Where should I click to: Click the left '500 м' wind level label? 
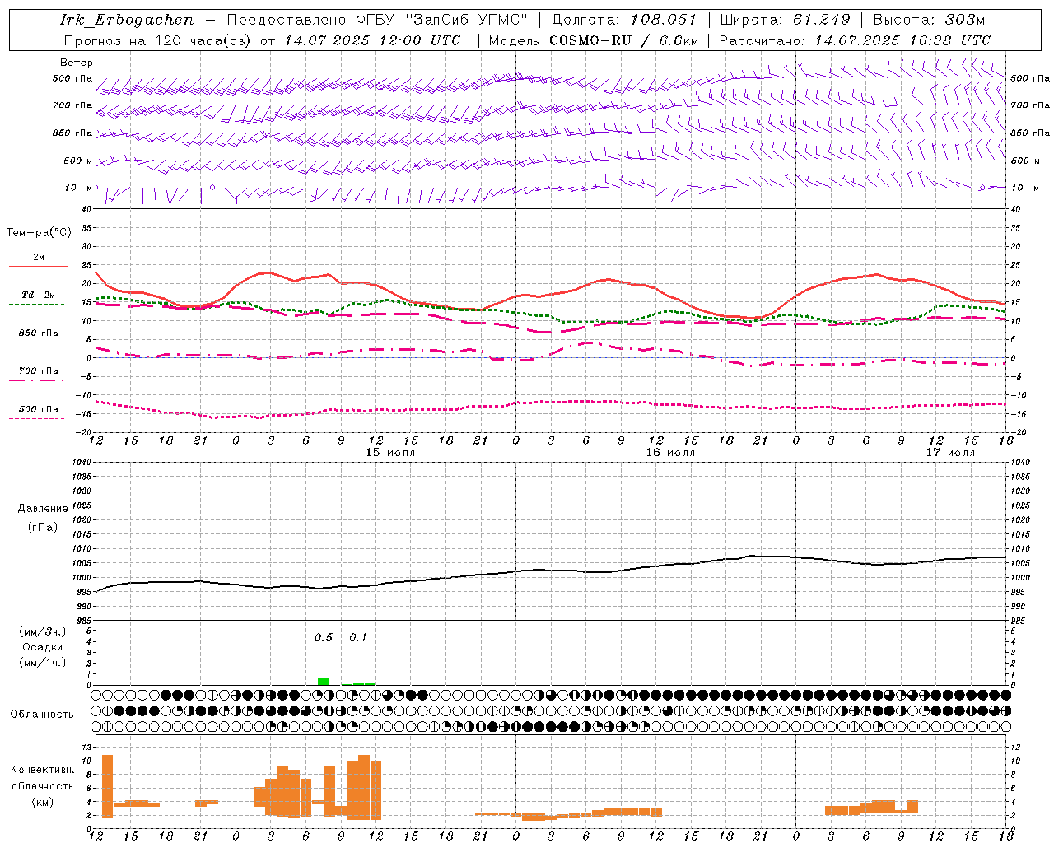coord(78,161)
